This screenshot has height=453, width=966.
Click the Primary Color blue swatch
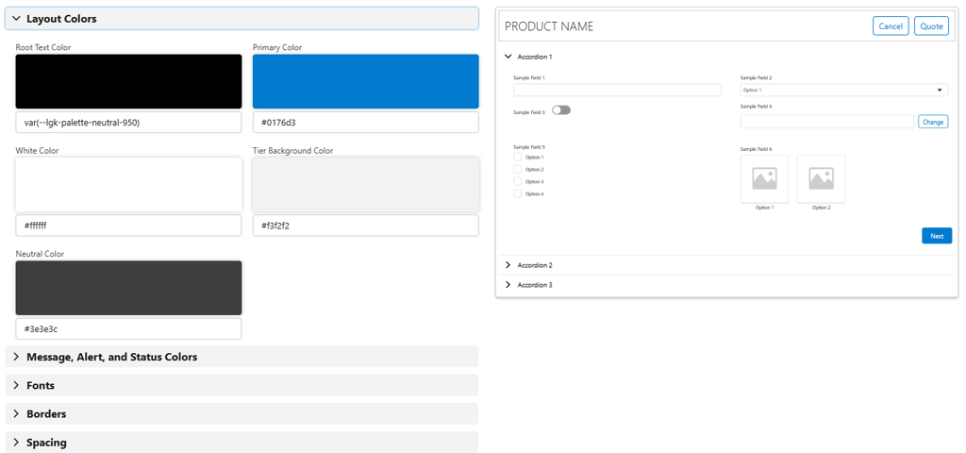pos(366,81)
